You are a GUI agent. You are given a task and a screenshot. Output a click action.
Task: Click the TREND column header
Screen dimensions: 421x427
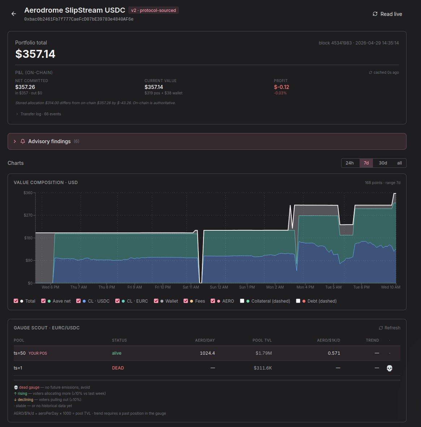372,340
